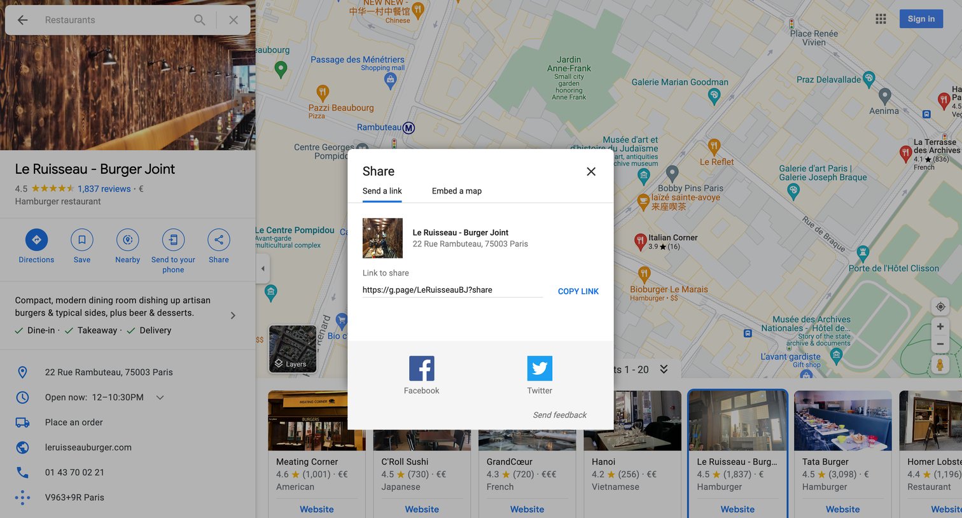Share via Facebook icon
This screenshot has width=962, height=518.
tap(421, 368)
